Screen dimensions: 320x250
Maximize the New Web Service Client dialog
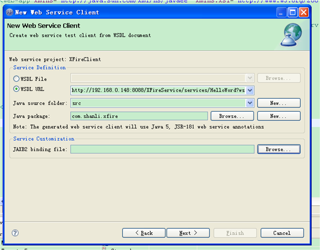292,12
